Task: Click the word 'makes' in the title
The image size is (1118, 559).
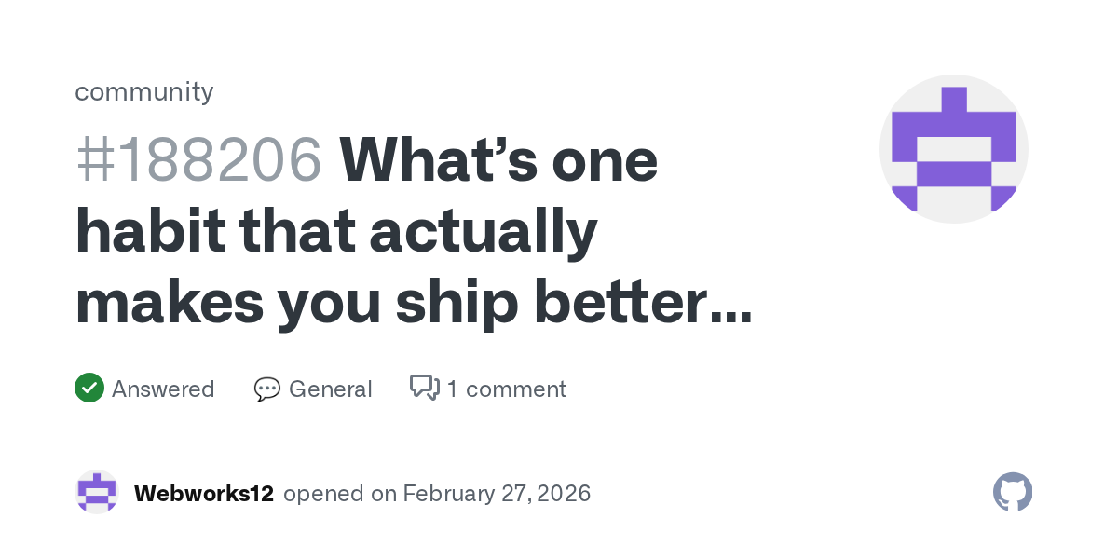Action: 168,303
